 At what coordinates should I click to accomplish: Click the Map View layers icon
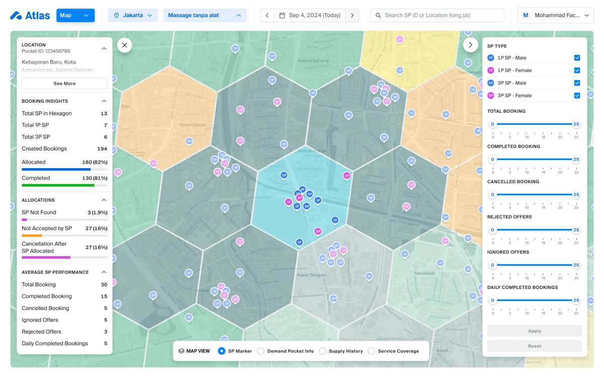point(181,351)
